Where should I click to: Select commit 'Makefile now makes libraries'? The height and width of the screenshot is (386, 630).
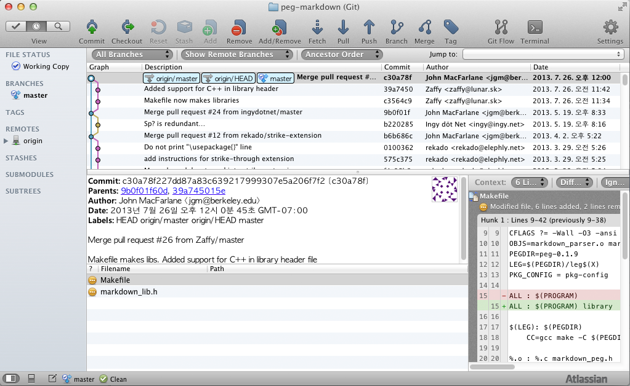pyautogui.click(x=353, y=101)
